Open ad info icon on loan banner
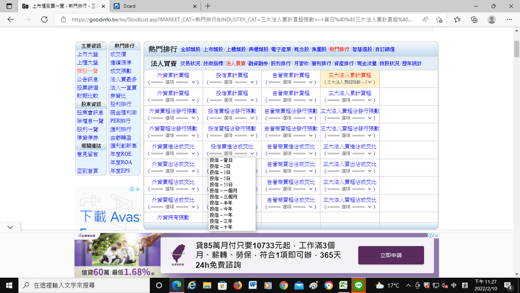520x293 pixels. 431,235
